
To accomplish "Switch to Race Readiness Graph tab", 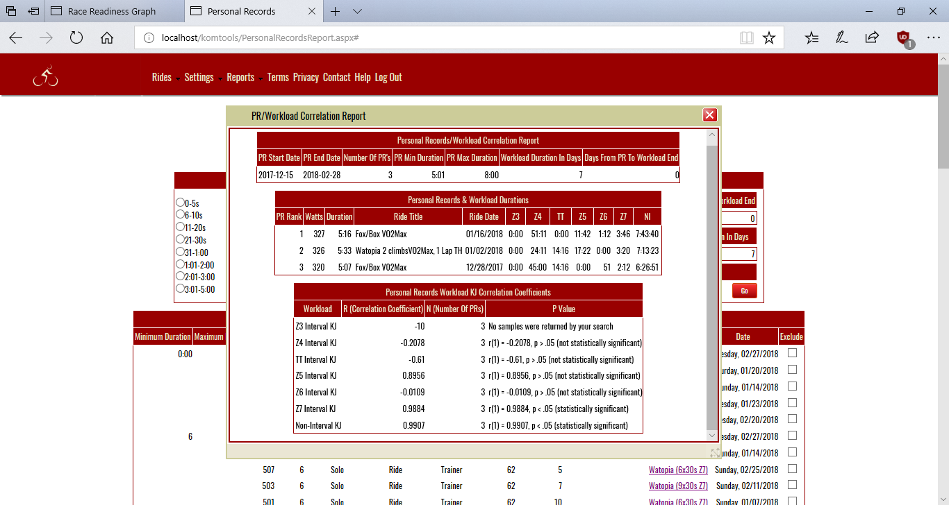I will click(x=111, y=11).
